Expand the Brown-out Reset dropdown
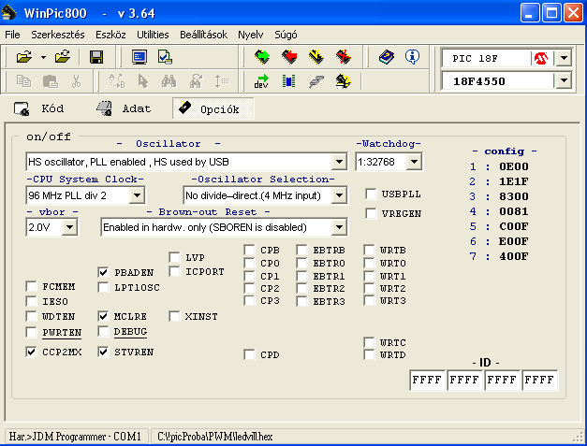Viewport: 587px width, 446px height. (x=339, y=227)
